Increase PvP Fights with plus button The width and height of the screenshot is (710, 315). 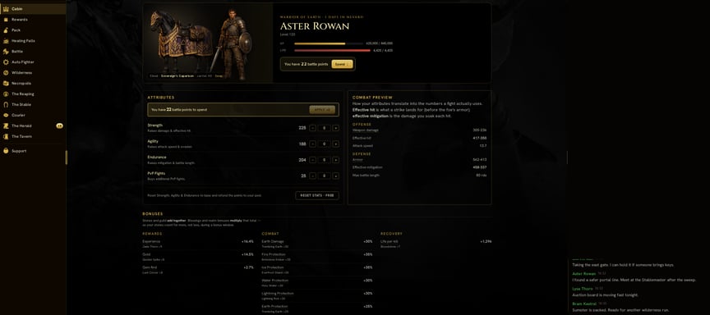[335, 176]
